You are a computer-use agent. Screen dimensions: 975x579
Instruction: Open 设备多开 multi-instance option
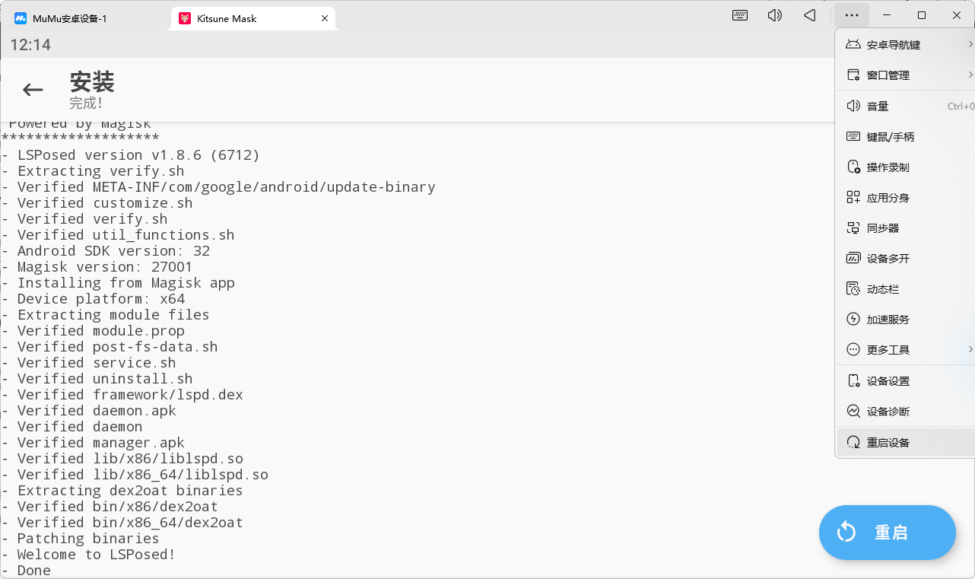[888, 259]
